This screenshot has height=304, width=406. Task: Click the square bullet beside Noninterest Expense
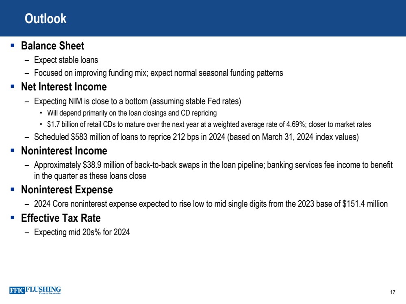pos(13,189)
